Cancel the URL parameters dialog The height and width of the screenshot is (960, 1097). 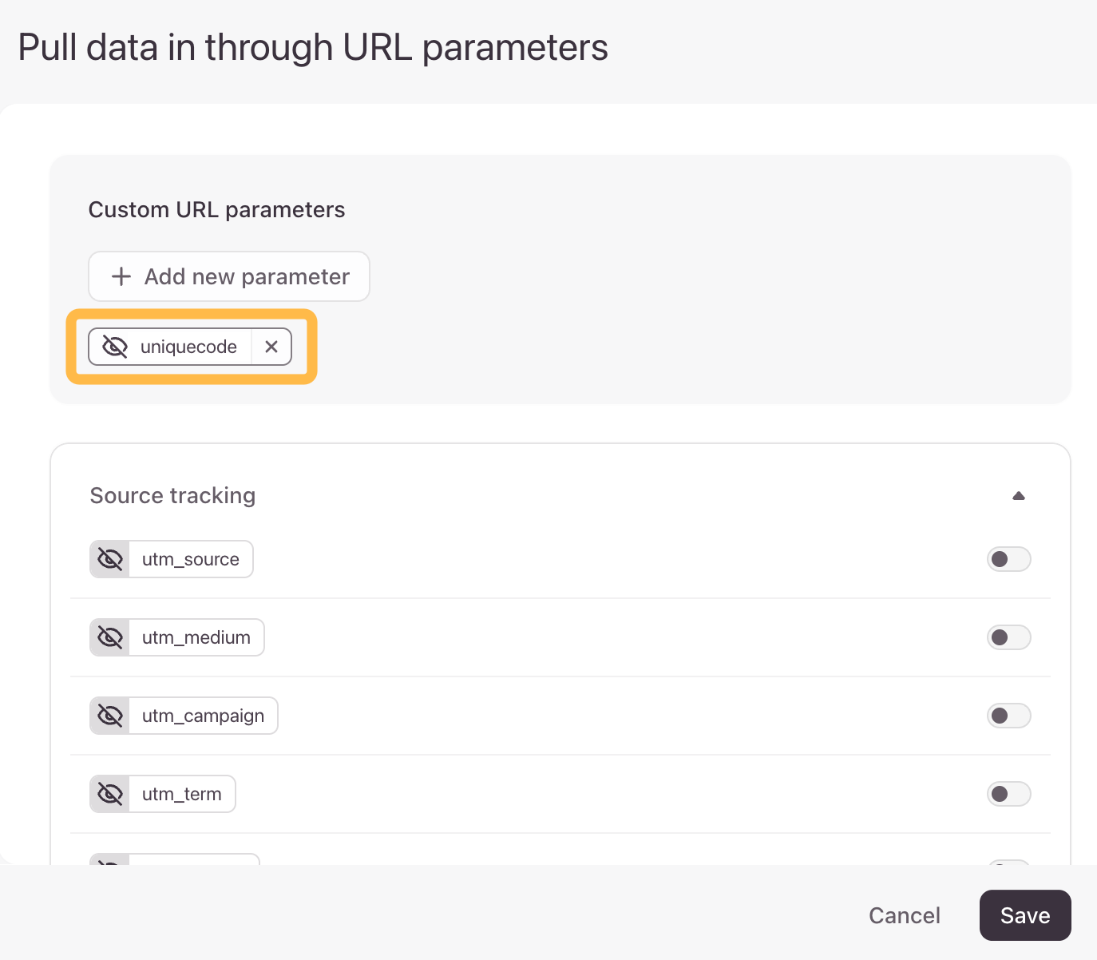click(x=905, y=915)
